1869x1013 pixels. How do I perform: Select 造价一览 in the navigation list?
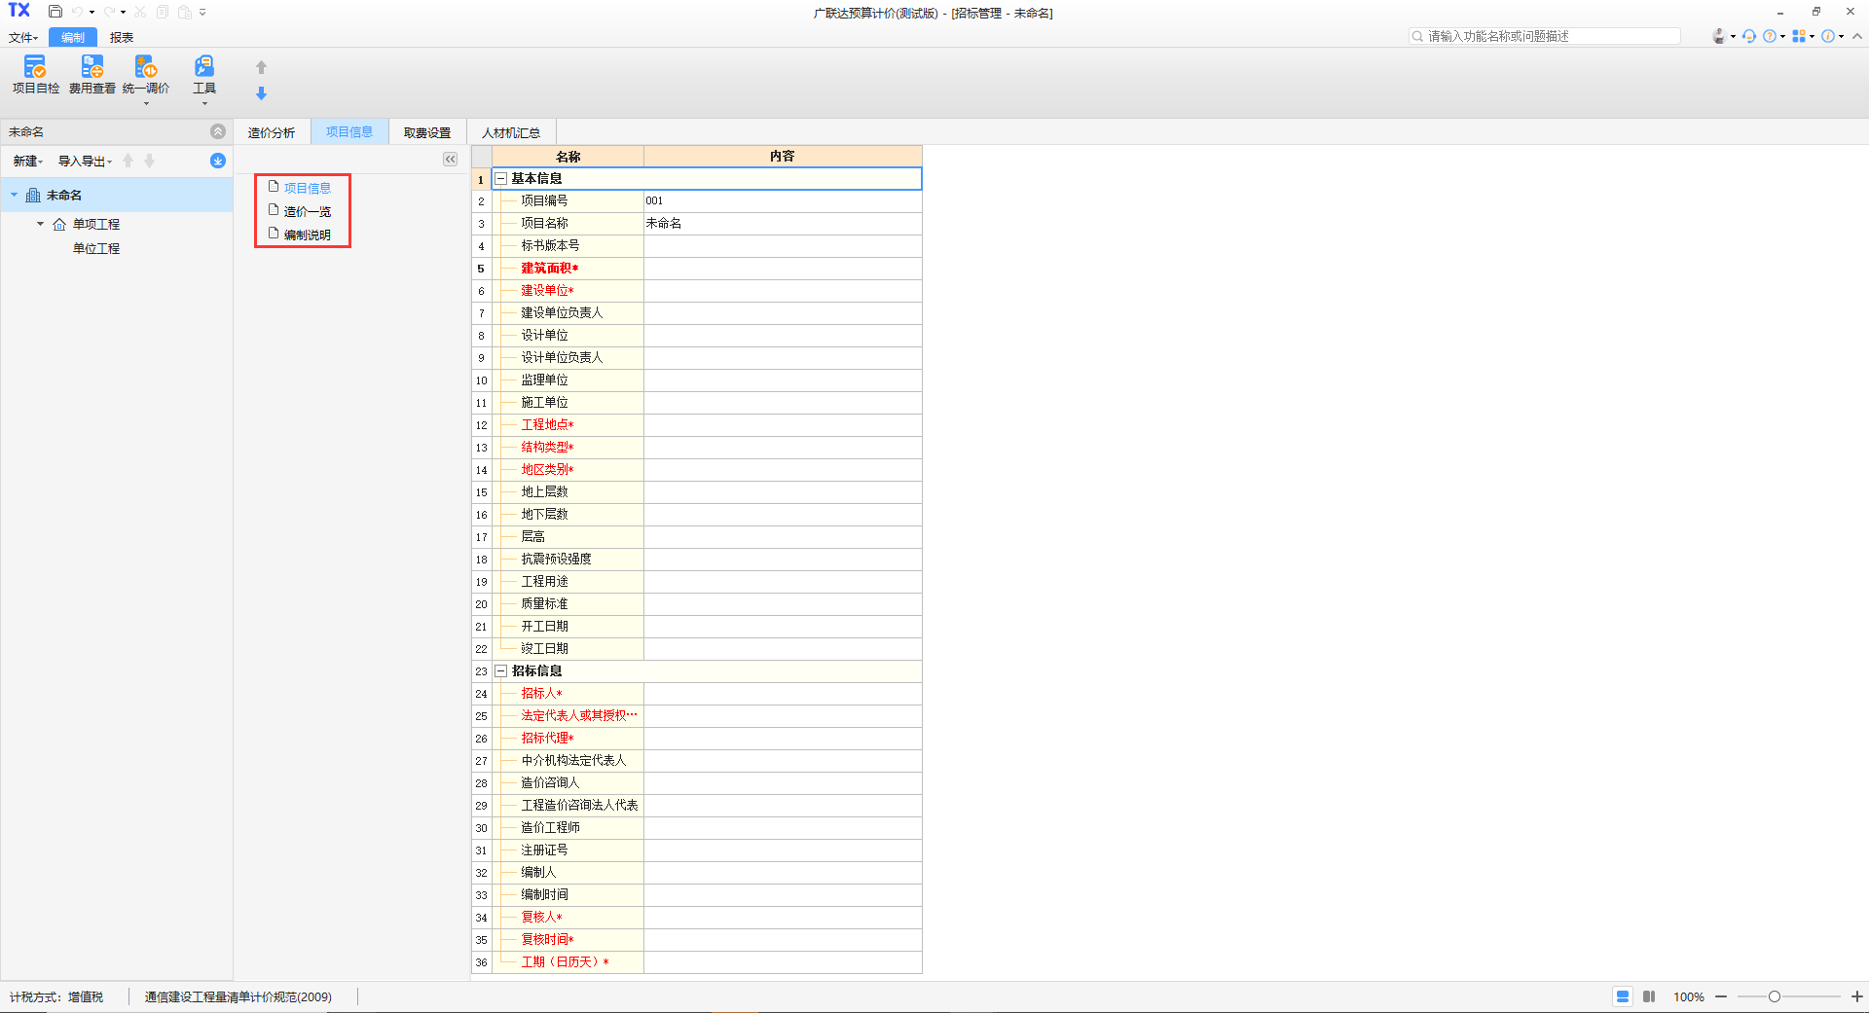(x=307, y=211)
